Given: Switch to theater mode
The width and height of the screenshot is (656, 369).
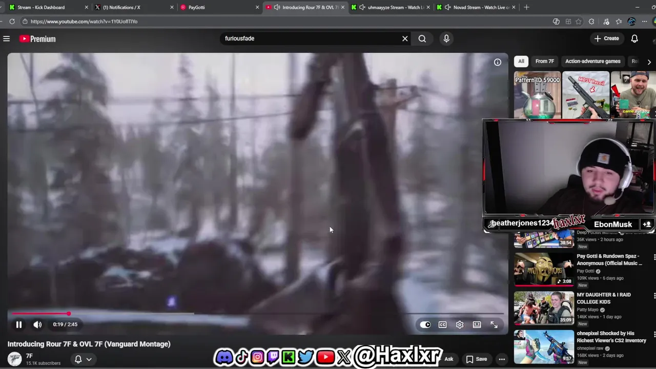Looking at the screenshot, I should click(477, 324).
